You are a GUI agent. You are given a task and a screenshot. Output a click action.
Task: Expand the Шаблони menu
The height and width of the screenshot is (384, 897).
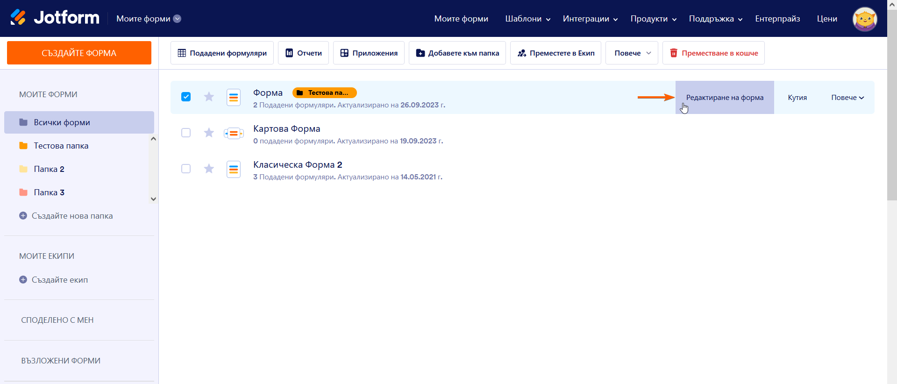[x=528, y=19]
